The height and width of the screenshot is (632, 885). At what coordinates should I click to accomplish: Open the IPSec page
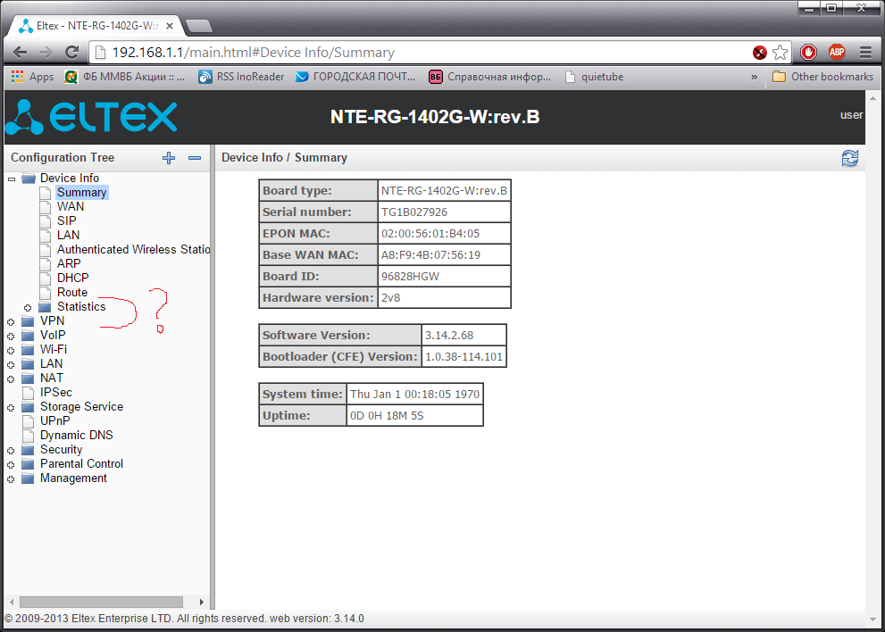coord(56,392)
